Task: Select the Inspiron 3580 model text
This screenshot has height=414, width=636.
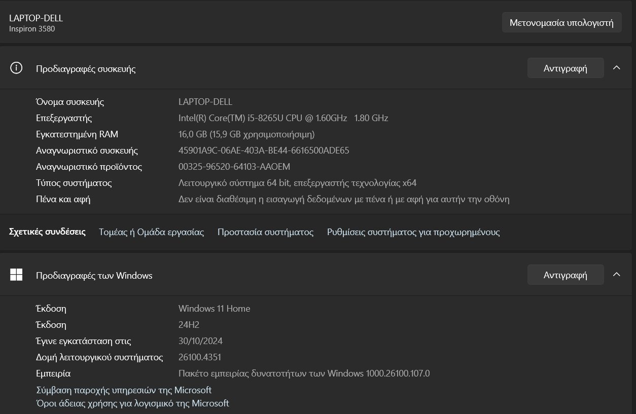Action: tap(32, 29)
